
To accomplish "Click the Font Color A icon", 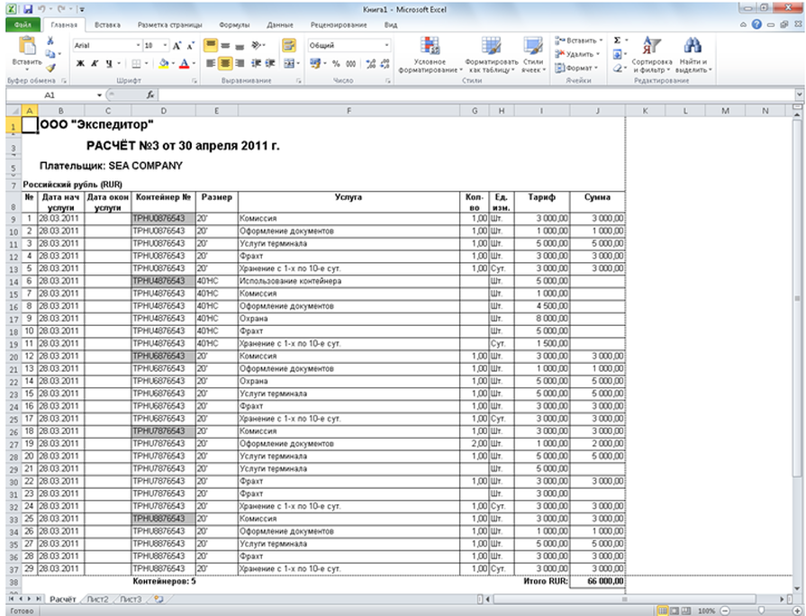I will (185, 63).
